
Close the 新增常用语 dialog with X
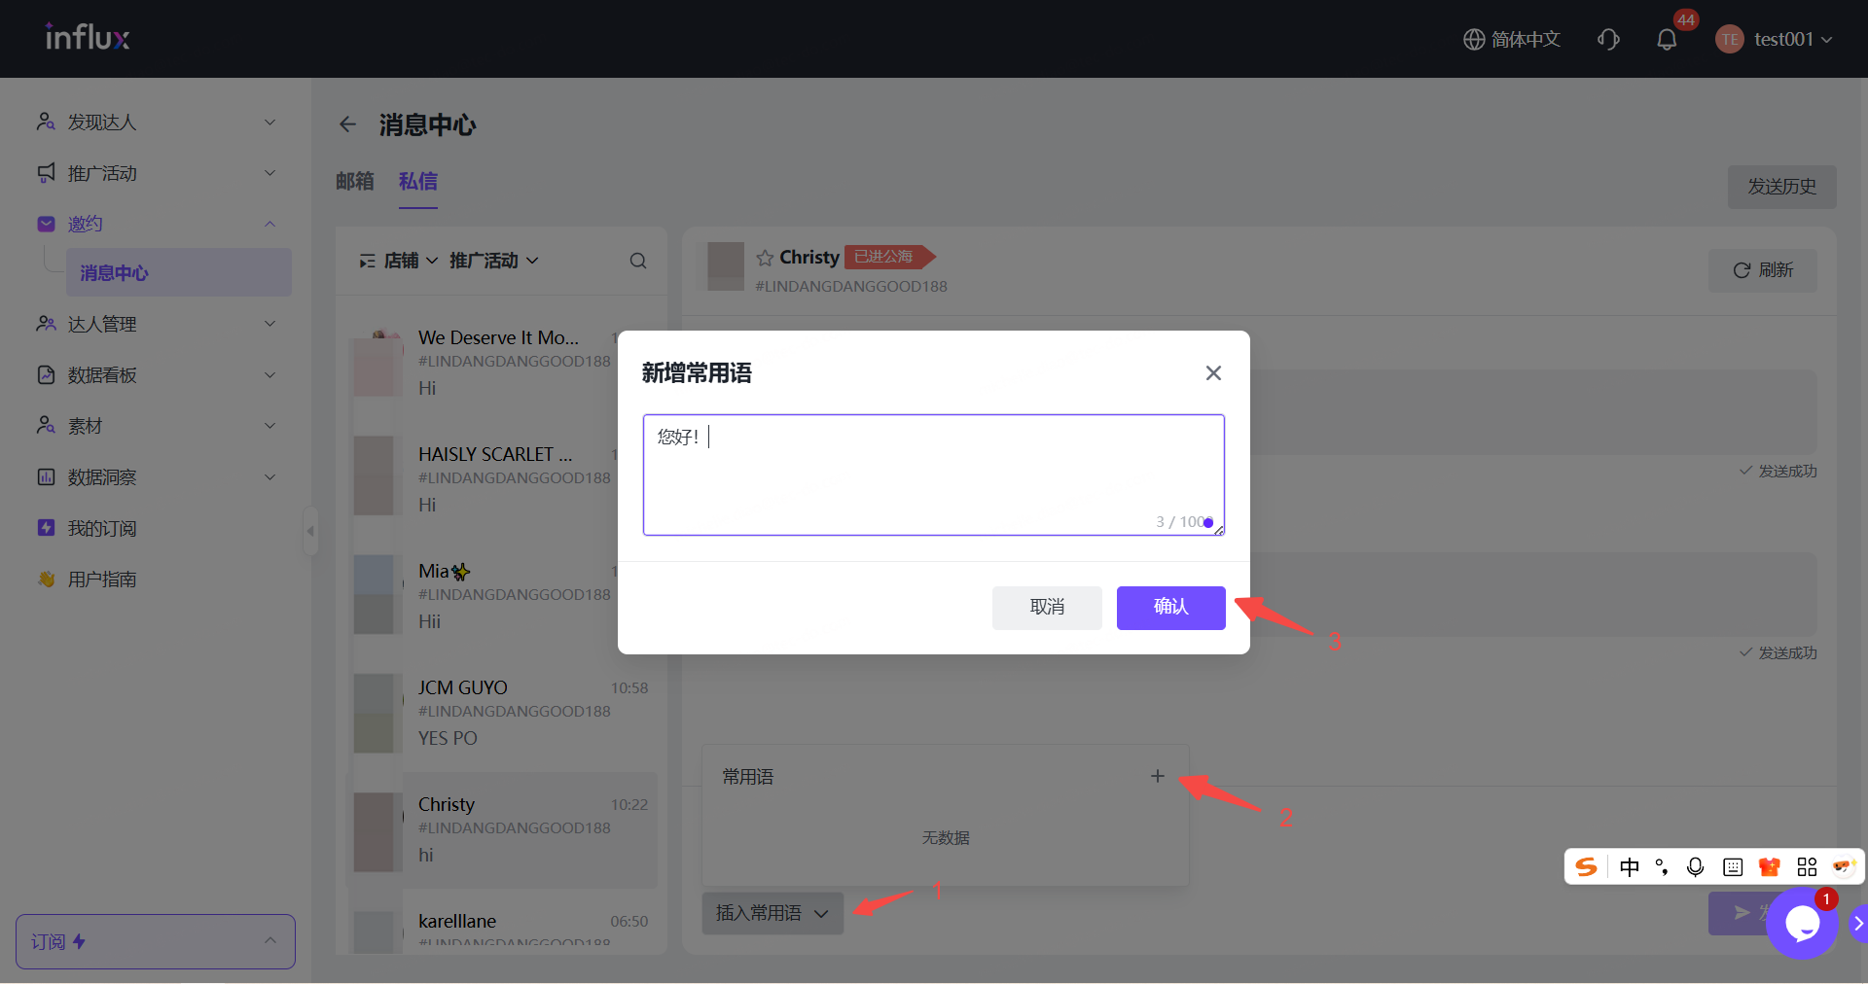pyautogui.click(x=1213, y=373)
